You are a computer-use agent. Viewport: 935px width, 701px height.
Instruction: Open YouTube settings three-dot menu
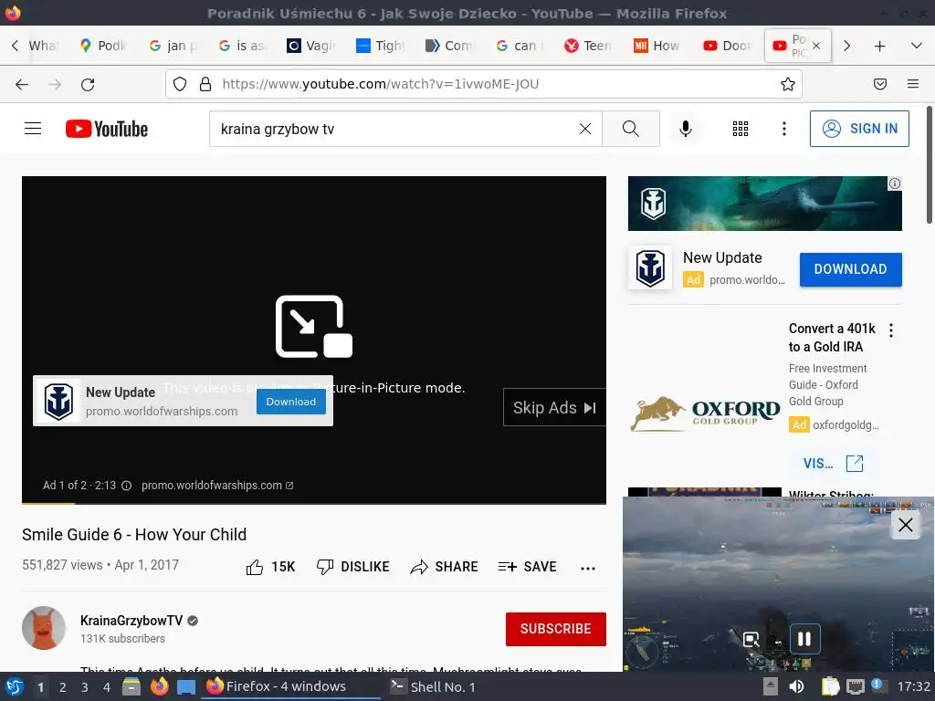click(x=783, y=129)
